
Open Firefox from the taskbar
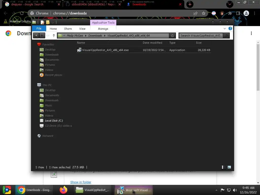pyautogui.click(x=63, y=190)
